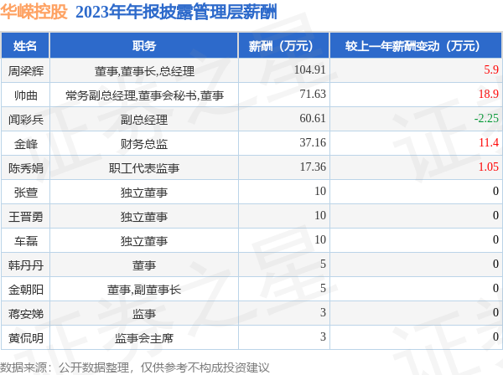Select the name 张萱
Viewport: 503px width, 375px height.
click(x=26, y=193)
